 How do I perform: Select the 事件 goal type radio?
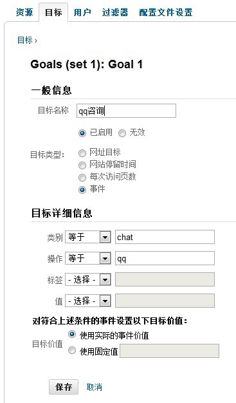(x=82, y=190)
